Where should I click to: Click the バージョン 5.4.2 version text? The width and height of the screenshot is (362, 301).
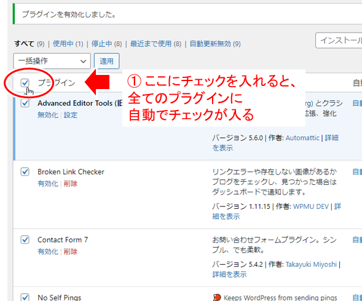[x=238, y=264]
